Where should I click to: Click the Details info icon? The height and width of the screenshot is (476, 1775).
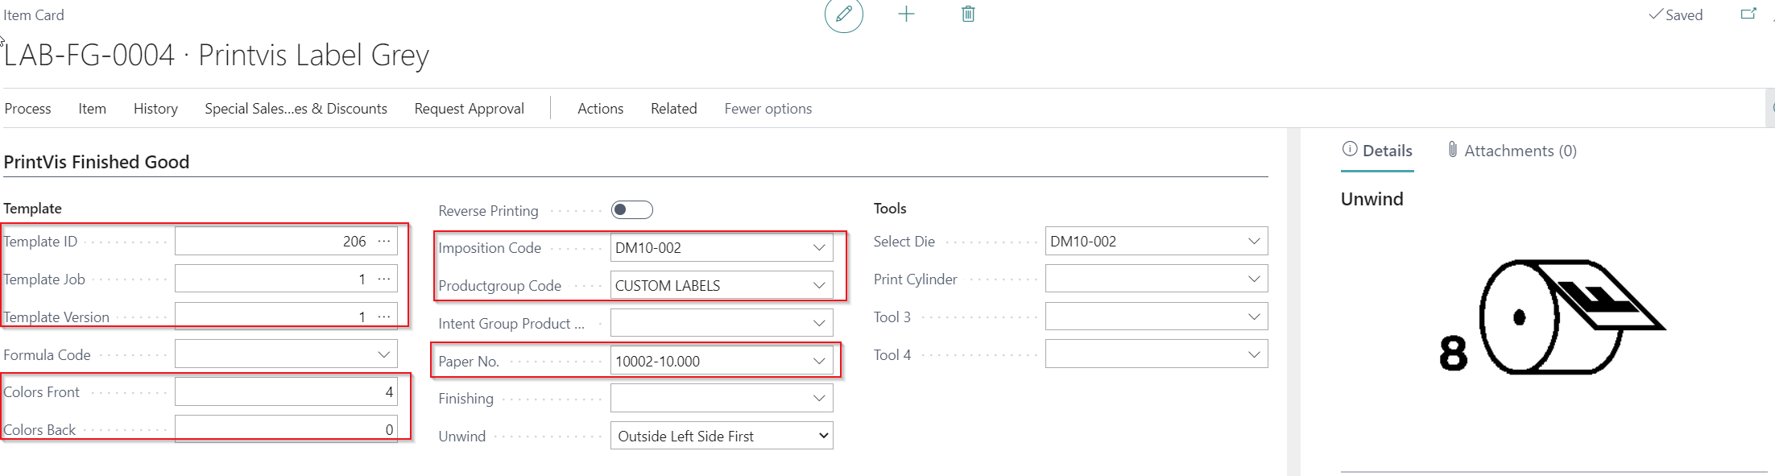(x=1350, y=149)
